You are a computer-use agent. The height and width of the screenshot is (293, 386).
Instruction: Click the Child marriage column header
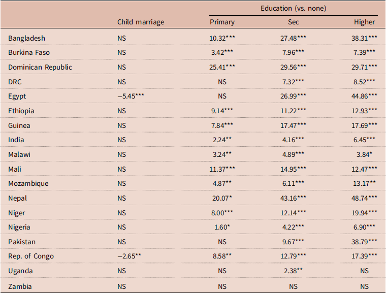(141, 22)
